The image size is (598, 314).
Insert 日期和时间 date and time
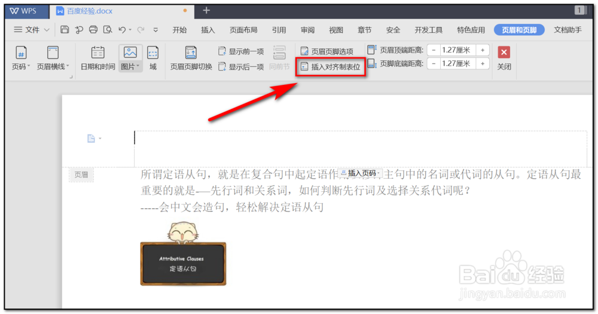(x=97, y=58)
